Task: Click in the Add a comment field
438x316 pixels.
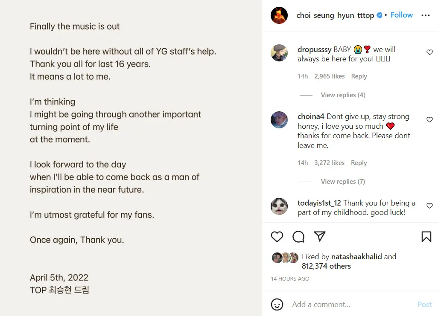Action: [x=350, y=304]
